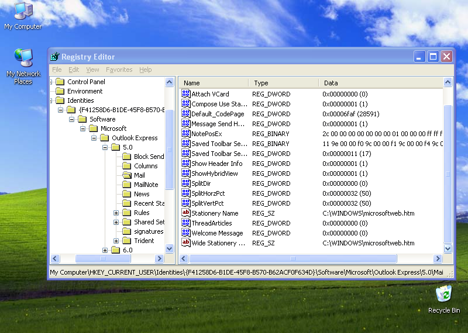The image size is (468, 333).
Task: Open the Favorites menu
Action: (119, 70)
